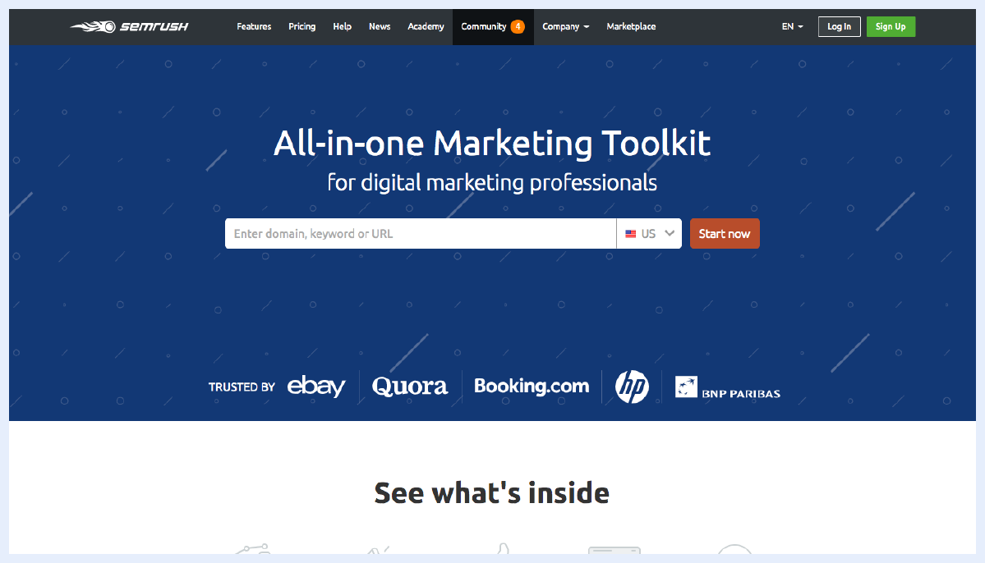Click the HP logo

click(x=632, y=386)
